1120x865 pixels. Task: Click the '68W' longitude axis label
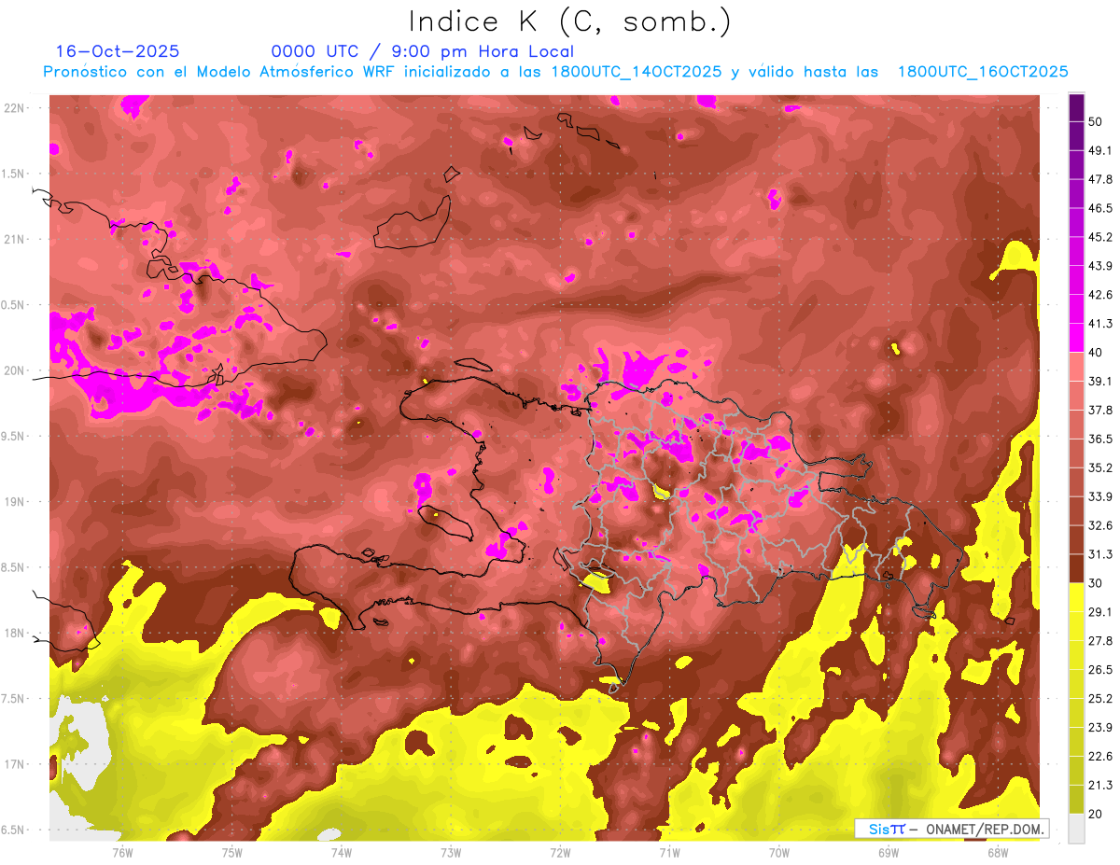[997, 853]
